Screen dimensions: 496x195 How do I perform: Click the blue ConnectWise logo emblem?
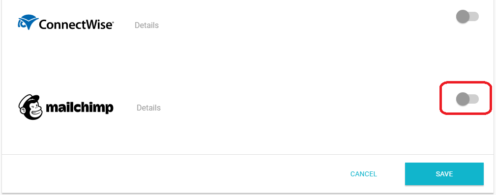[28, 22]
